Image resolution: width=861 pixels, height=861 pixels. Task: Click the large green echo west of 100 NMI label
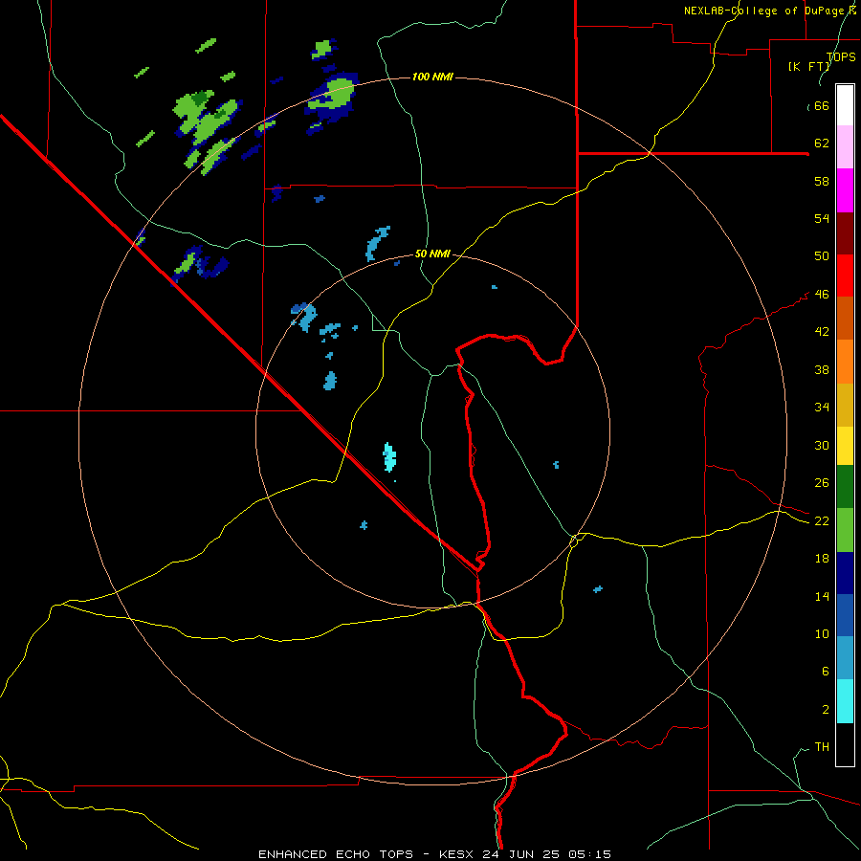(205, 118)
